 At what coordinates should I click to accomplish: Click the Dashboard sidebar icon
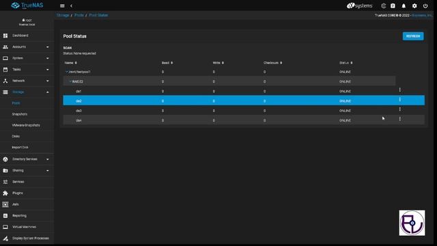point(5,36)
